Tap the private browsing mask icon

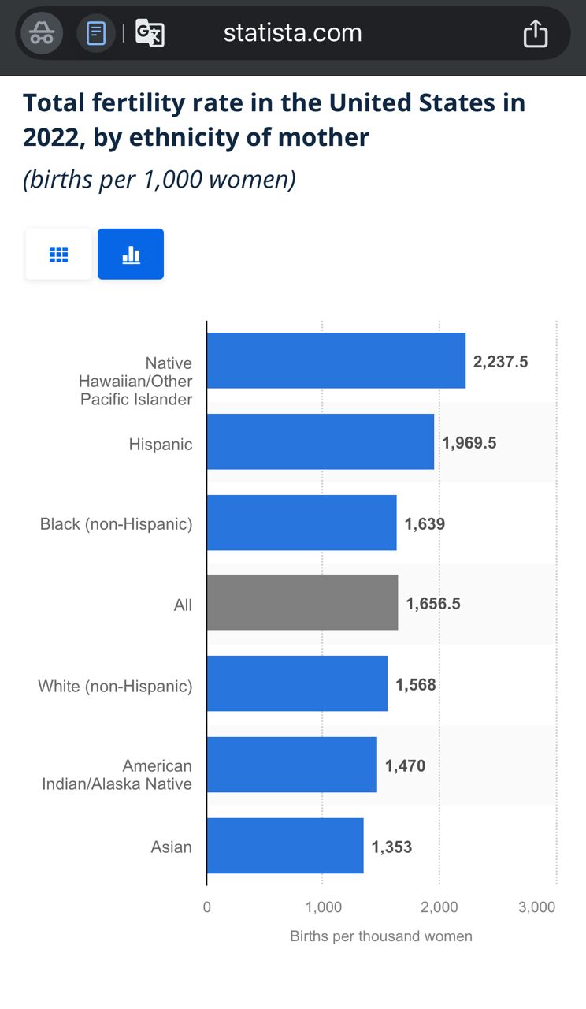coord(42,33)
